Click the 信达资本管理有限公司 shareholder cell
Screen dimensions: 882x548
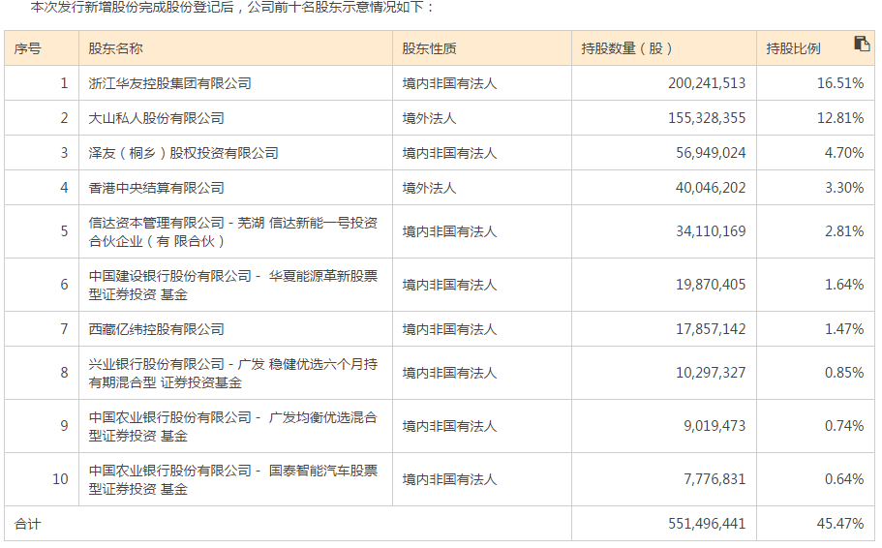coord(233,231)
